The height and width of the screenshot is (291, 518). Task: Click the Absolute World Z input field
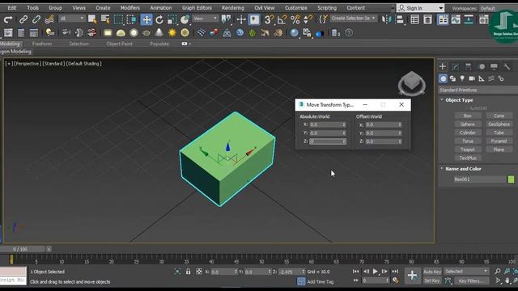click(x=327, y=141)
